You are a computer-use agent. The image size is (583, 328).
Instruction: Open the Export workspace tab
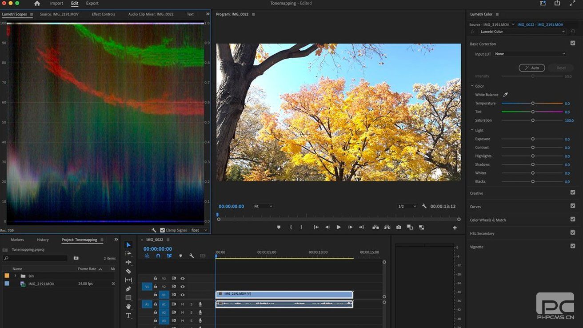pyautogui.click(x=92, y=4)
